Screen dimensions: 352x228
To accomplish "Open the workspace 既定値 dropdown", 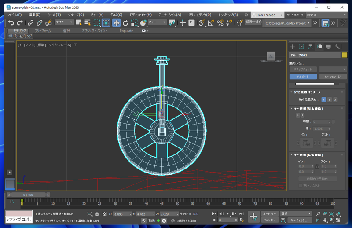I will click(326, 15).
